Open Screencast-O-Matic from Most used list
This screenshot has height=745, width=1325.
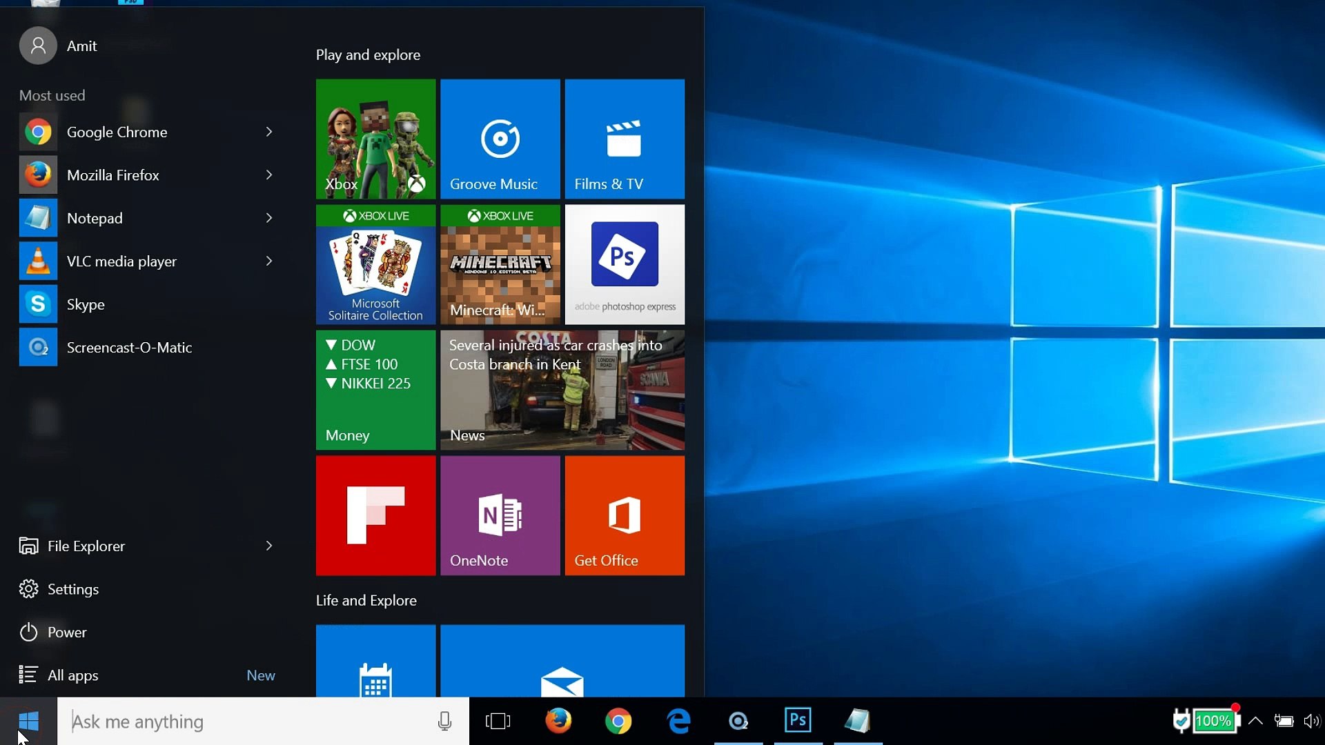tap(148, 347)
